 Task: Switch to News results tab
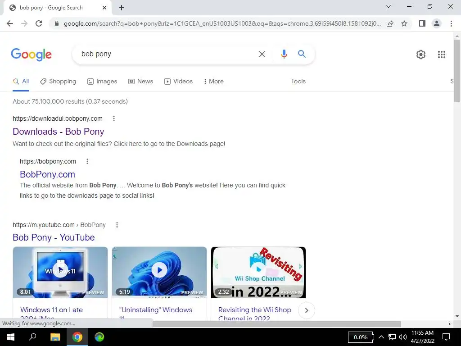(x=140, y=82)
